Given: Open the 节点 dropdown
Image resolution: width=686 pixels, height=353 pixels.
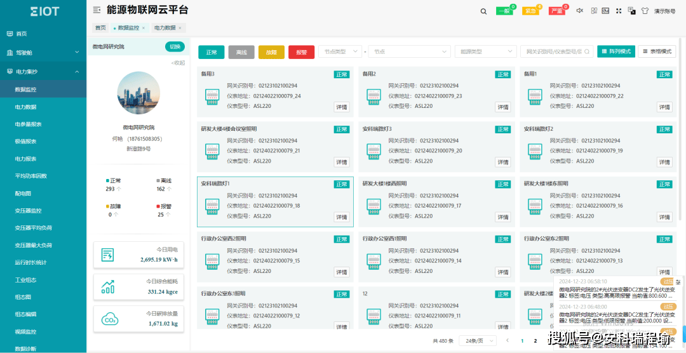Looking at the screenshot, I should coord(410,51).
